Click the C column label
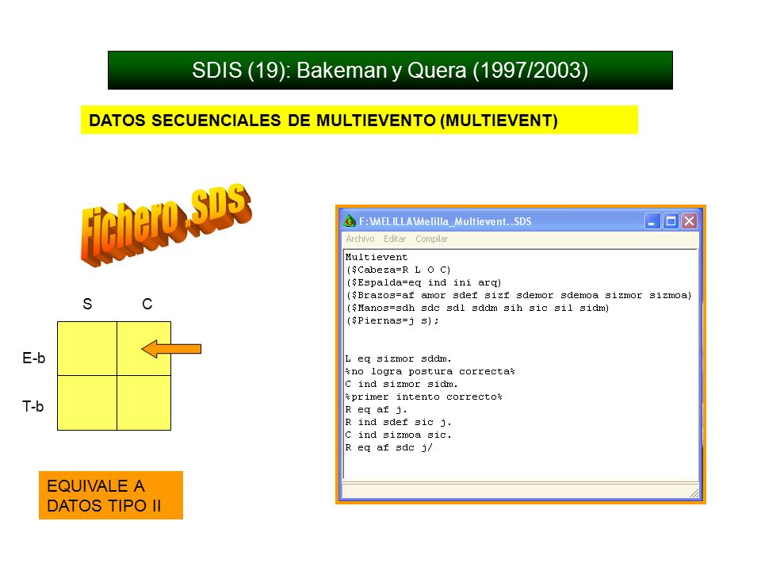The width and height of the screenshot is (761, 571). pyautogui.click(x=147, y=304)
